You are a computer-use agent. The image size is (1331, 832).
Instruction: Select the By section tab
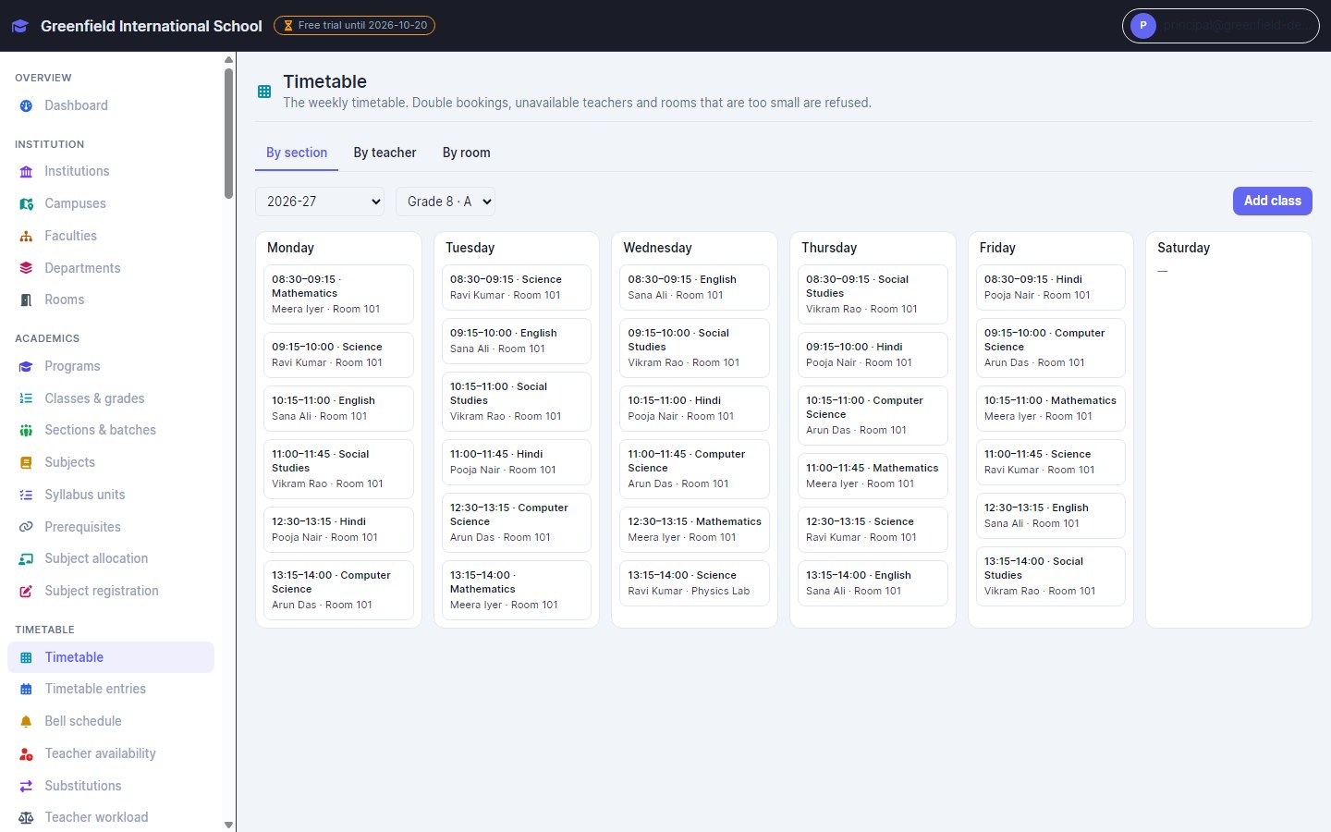pos(297,153)
